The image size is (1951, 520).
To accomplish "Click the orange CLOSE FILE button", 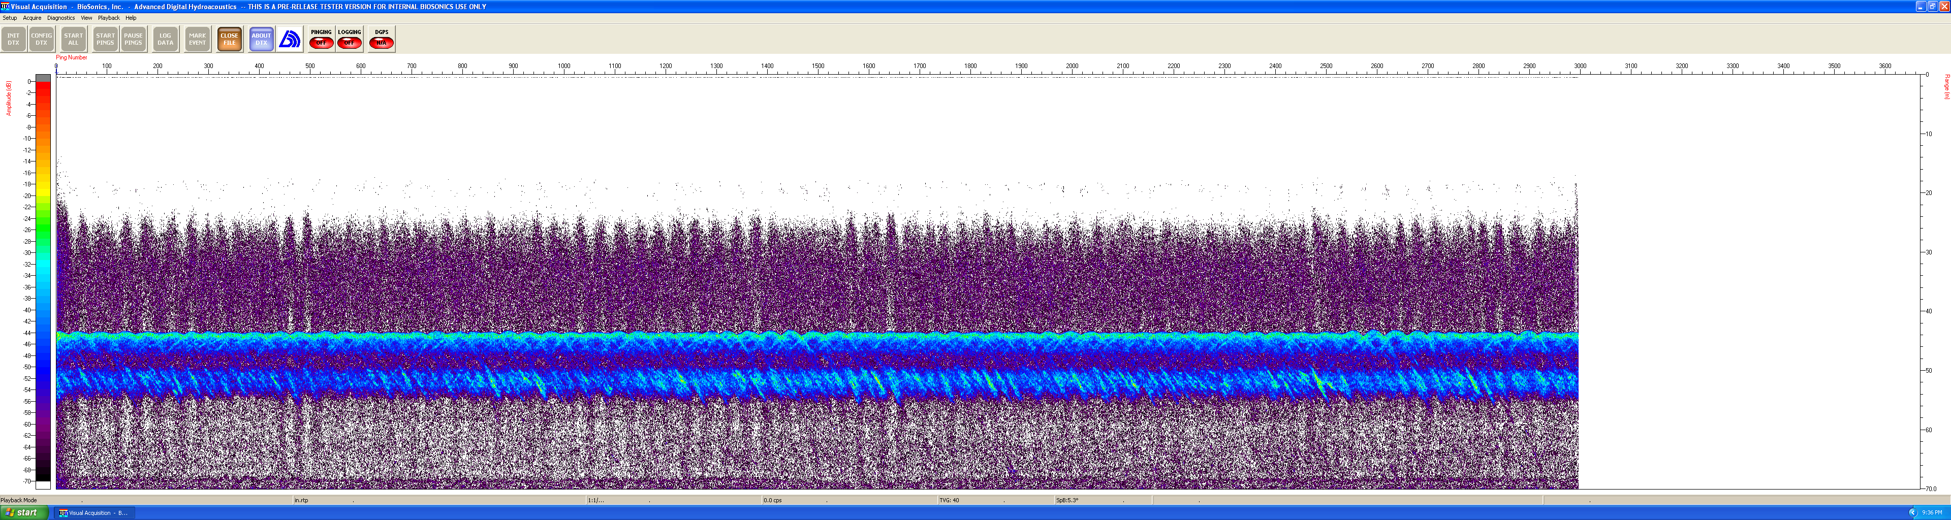I will (x=230, y=40).
